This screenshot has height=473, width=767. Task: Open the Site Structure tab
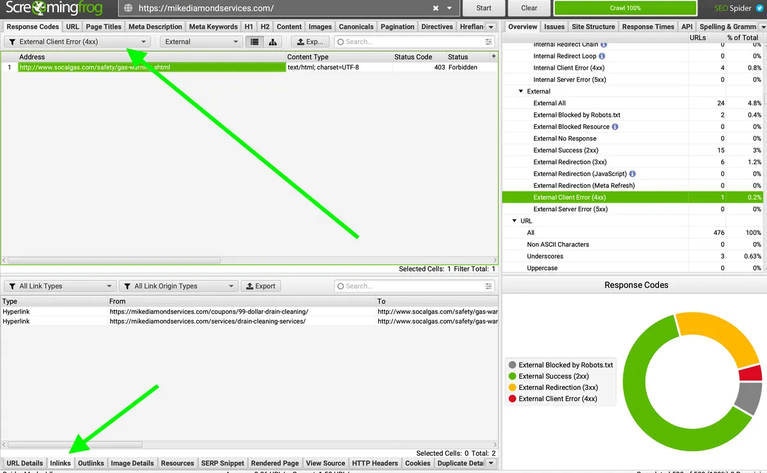[x=593, y=27]
